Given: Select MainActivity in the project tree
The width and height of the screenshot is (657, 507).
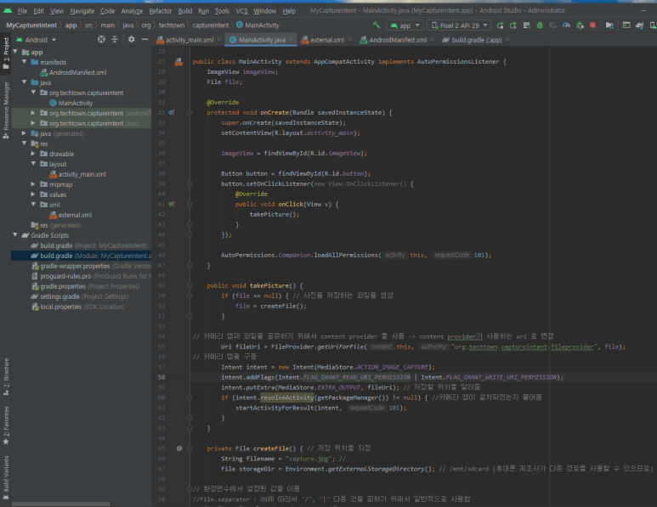Looking at the screenshot, I should [76, 103].
